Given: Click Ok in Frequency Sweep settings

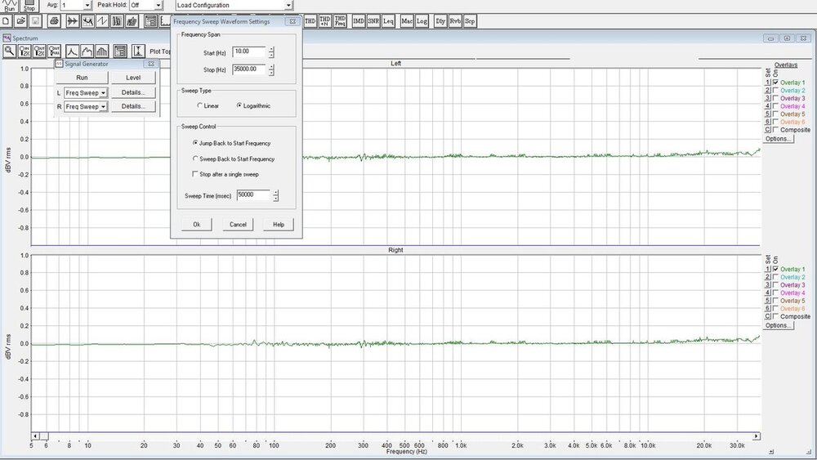Looking at the screenshot, I should [x=196, y=225].
